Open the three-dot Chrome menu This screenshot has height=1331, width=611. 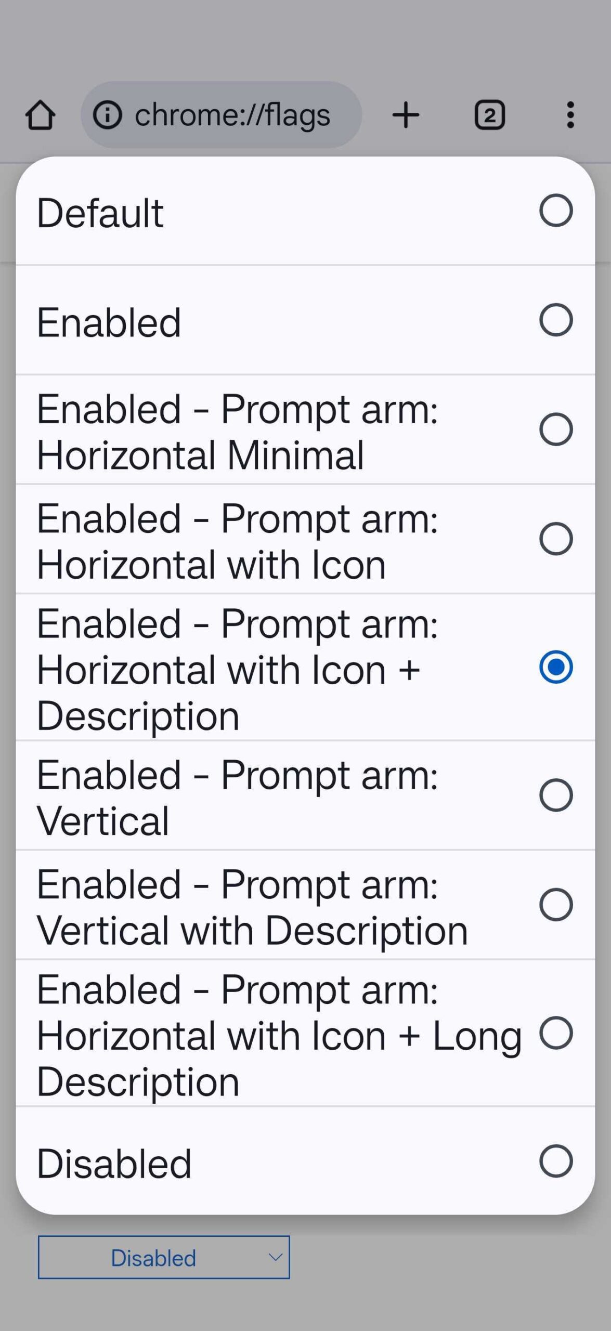coord(570,115)
